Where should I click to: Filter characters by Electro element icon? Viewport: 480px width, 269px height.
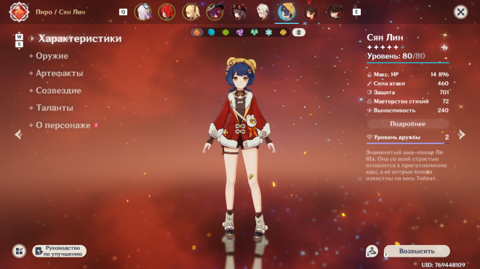point(240,32)
